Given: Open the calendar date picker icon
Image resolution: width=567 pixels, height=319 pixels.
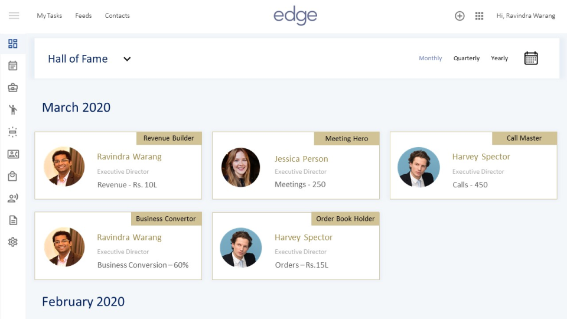Looking at the screenshot, I should 531,58.
